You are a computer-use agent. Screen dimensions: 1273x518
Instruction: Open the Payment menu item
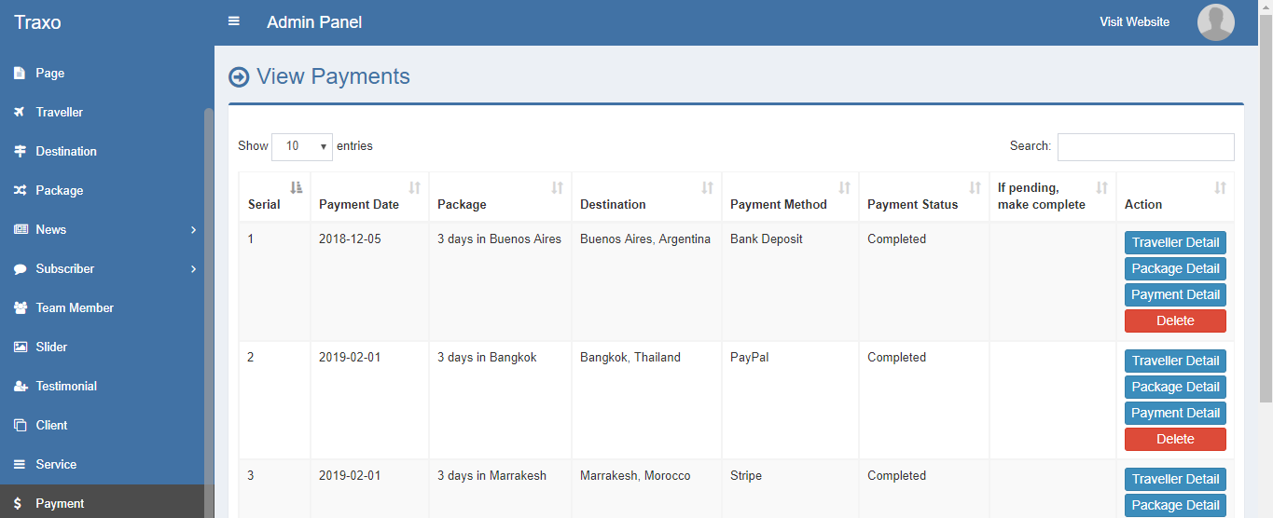60,503
